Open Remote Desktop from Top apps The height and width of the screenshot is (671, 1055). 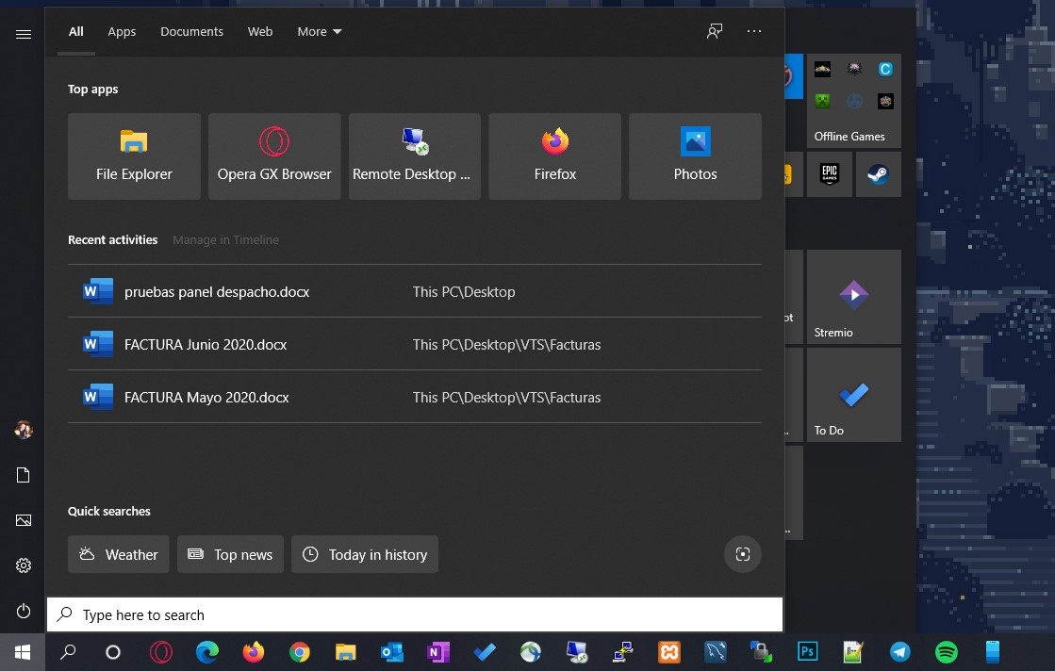[x=415, y=156]
